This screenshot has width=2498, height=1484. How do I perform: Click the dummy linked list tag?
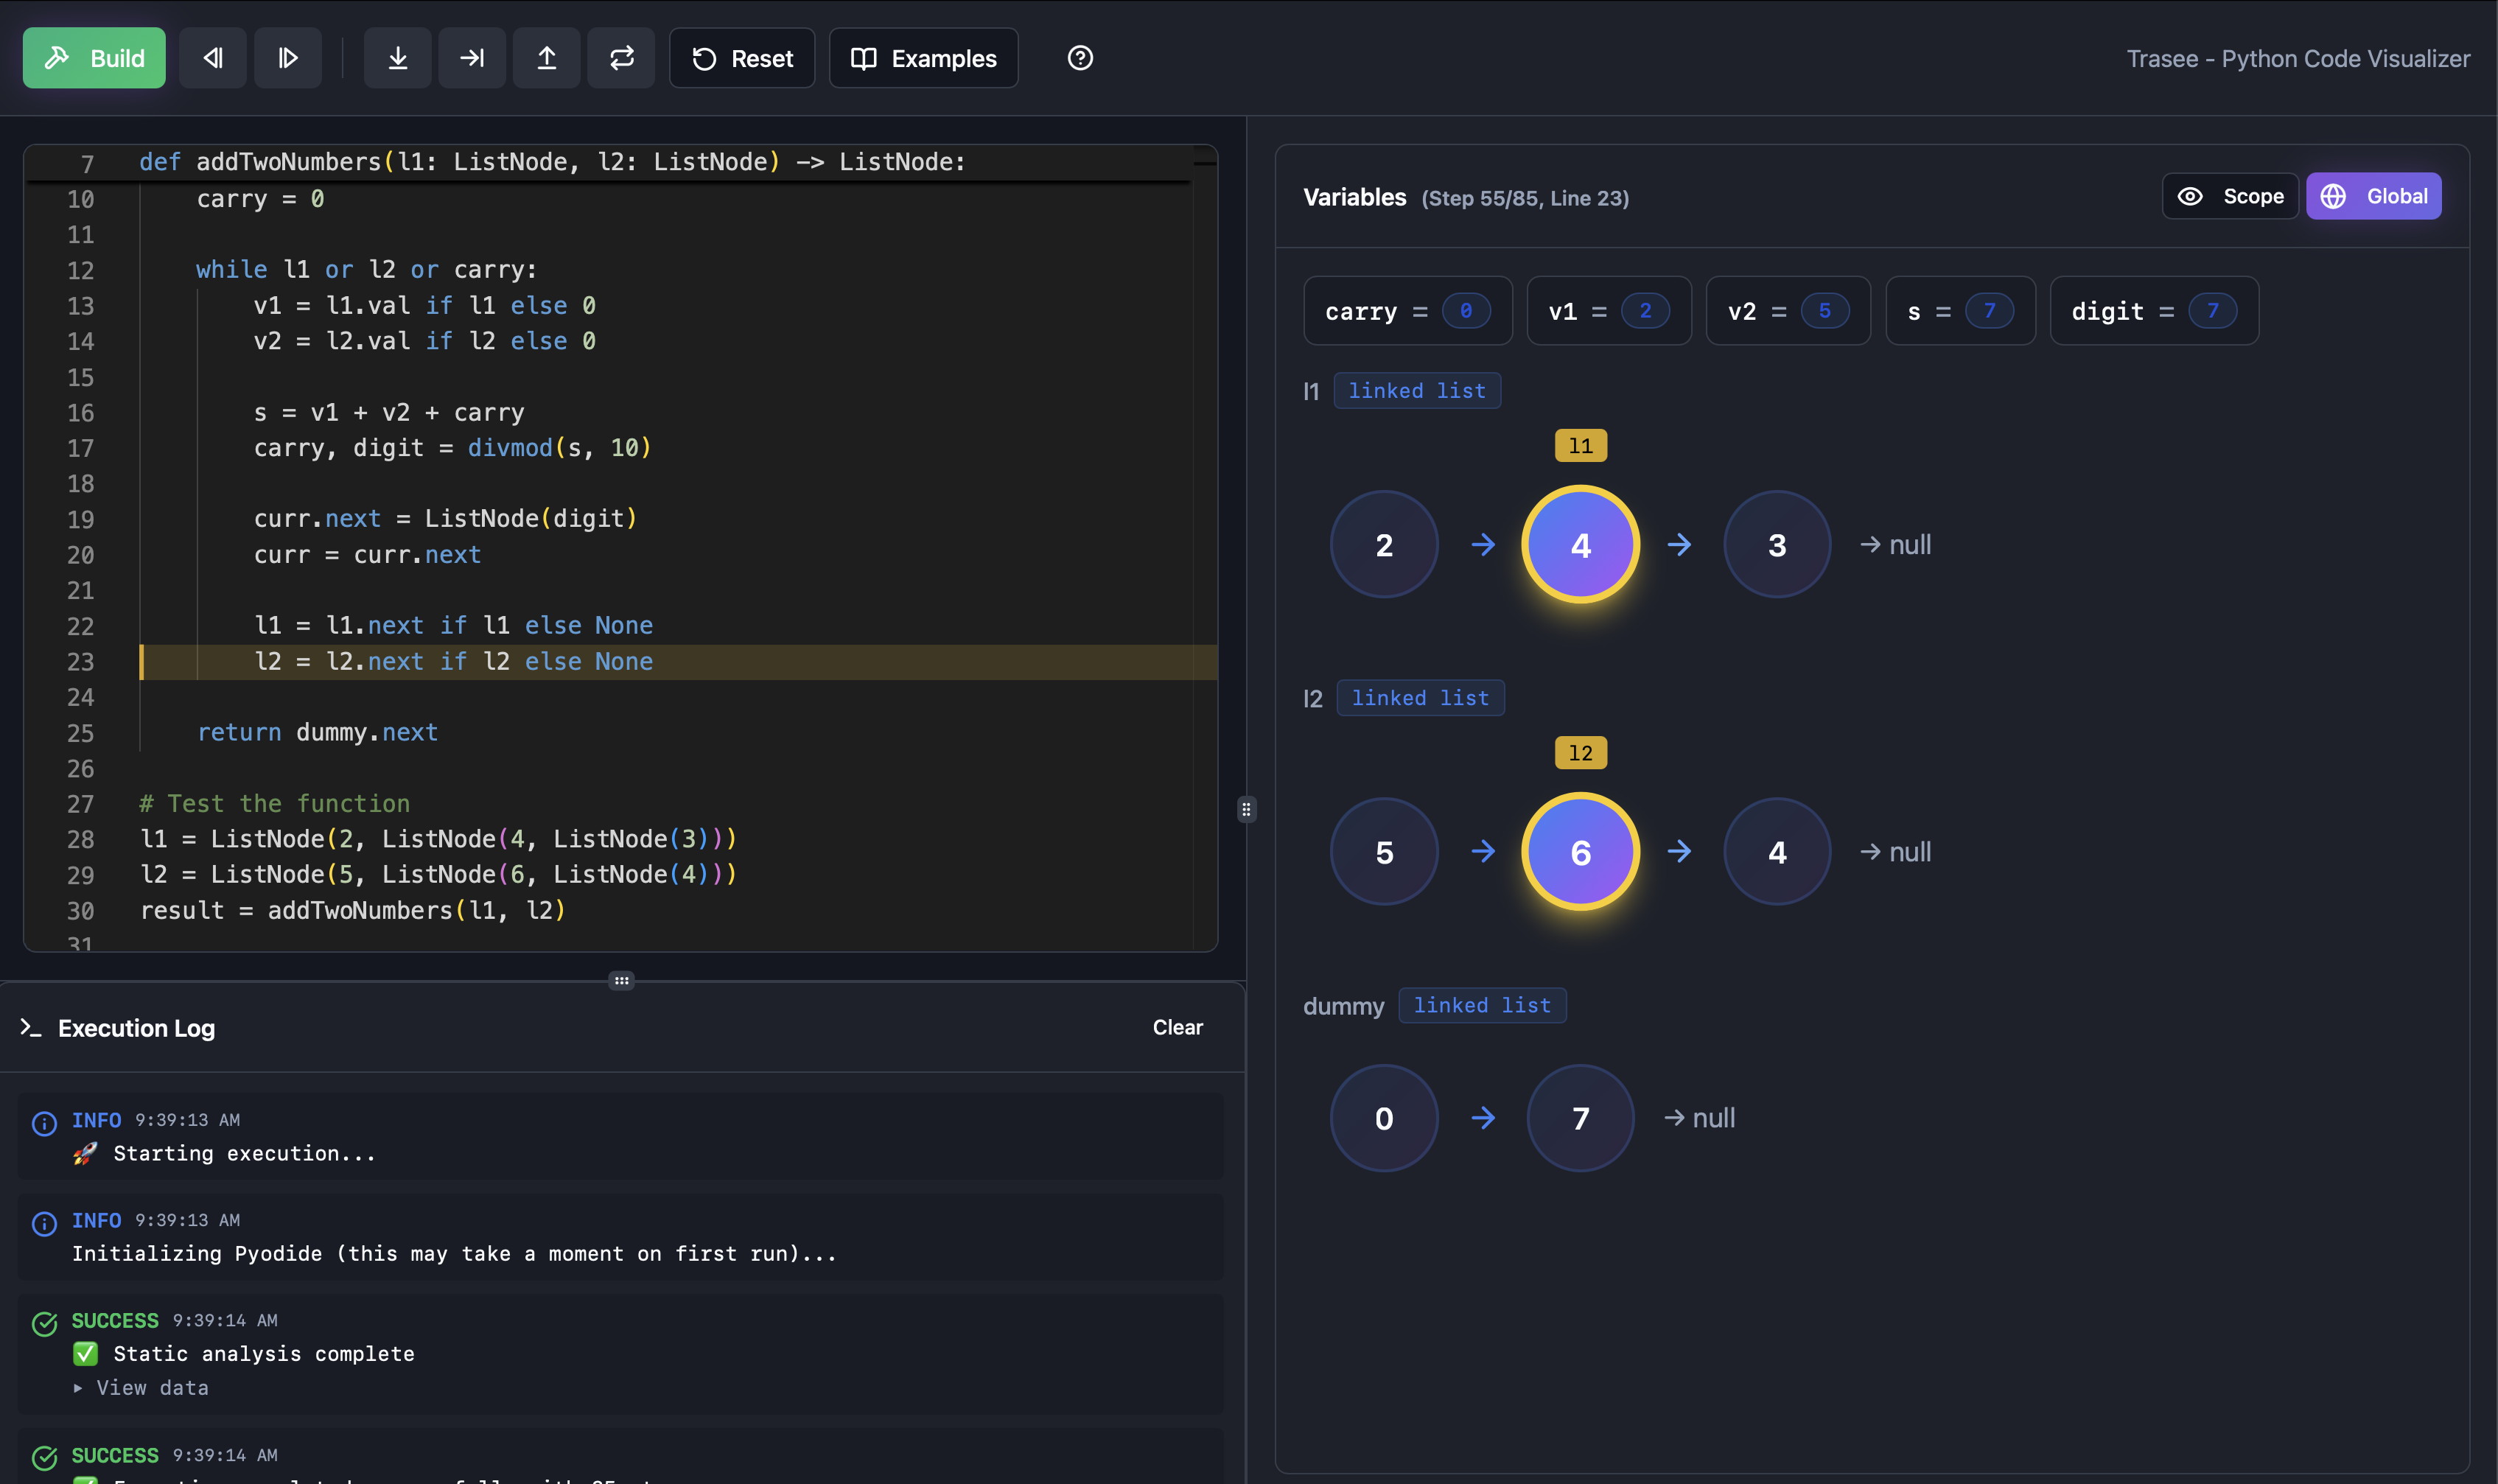pyautogui.click(x=1481, y=1005)
